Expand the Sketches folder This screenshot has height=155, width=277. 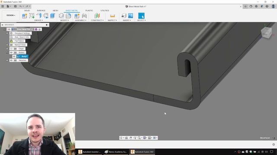pos(7,60)
